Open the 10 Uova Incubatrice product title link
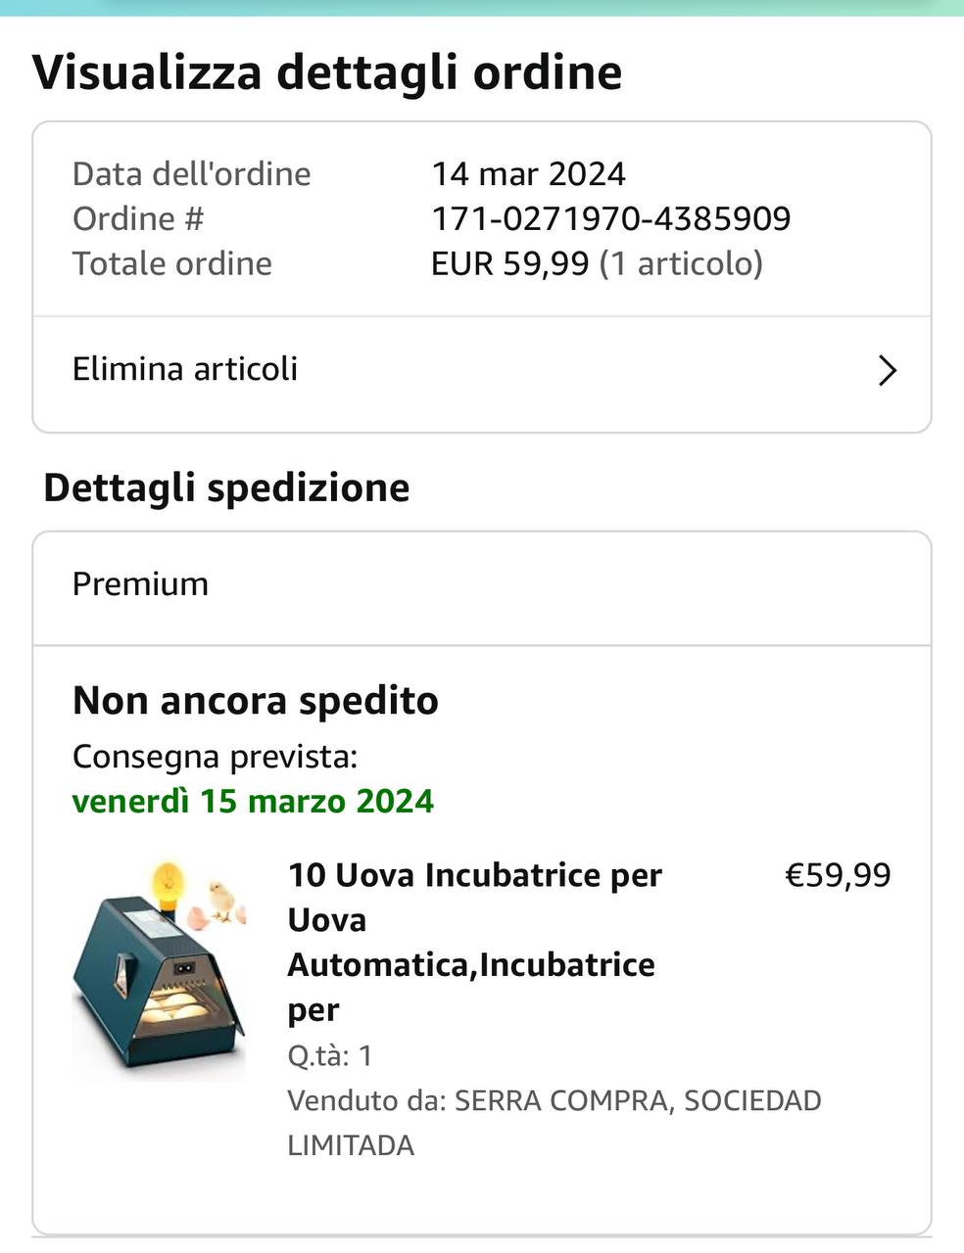 (474, 941)
